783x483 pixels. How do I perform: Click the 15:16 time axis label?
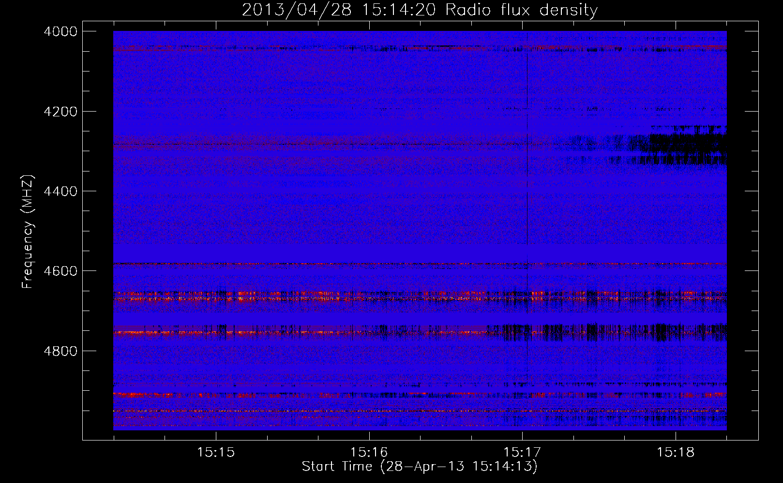(x=369, y=452)
